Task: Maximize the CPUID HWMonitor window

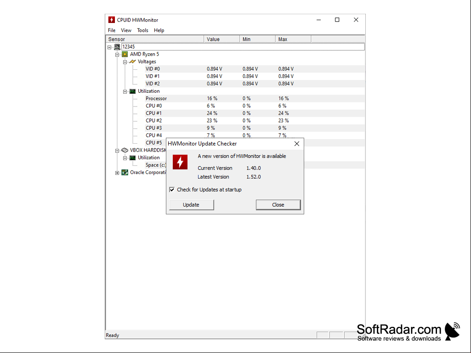Action: tap(337, 20)
